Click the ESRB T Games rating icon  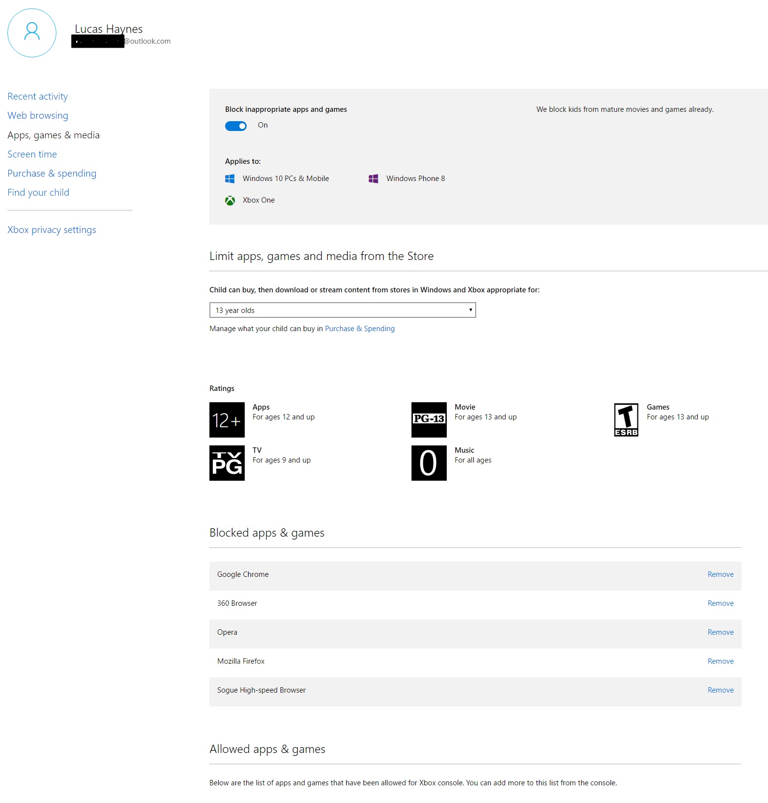click(x=626, y=420)
